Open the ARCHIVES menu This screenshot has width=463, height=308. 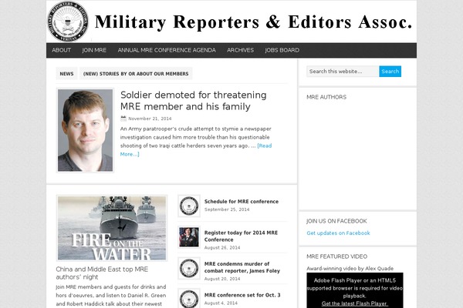pyautogui.click(x=240, y=50)
